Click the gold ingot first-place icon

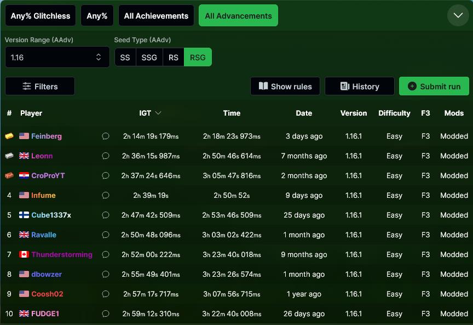coord(9,136)
